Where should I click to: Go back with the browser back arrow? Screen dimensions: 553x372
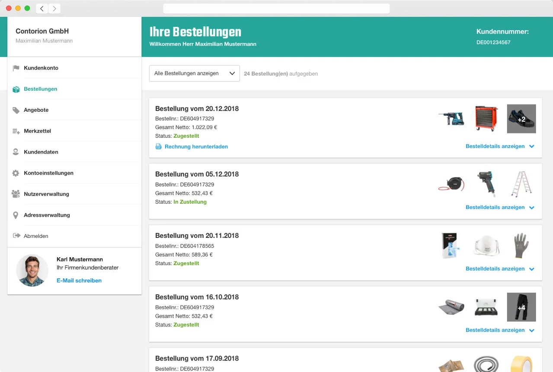coord(42,8)
